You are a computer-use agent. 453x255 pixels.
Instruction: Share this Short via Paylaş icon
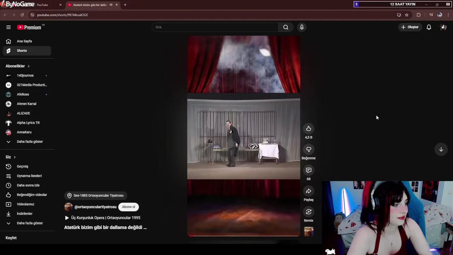(x=309, y=191)
